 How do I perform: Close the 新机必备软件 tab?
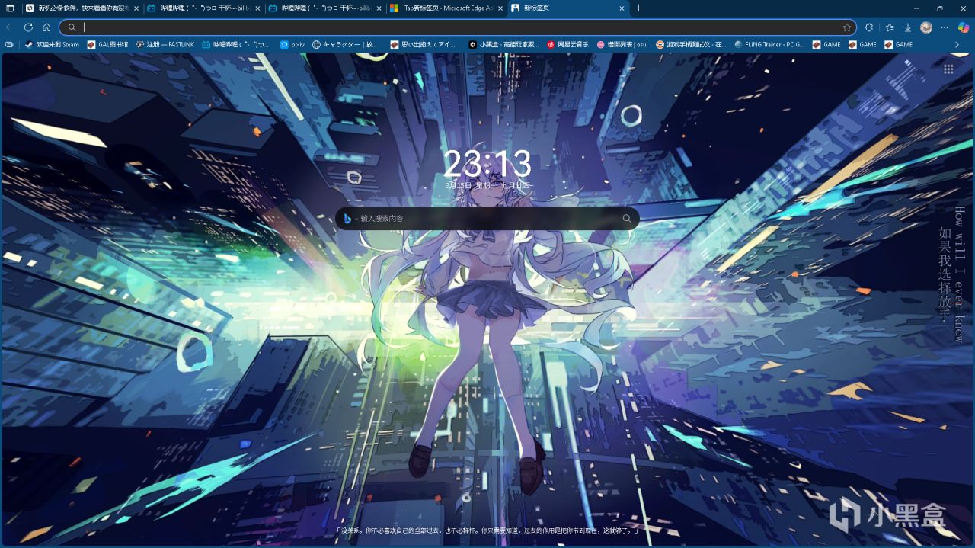[136, 8]
